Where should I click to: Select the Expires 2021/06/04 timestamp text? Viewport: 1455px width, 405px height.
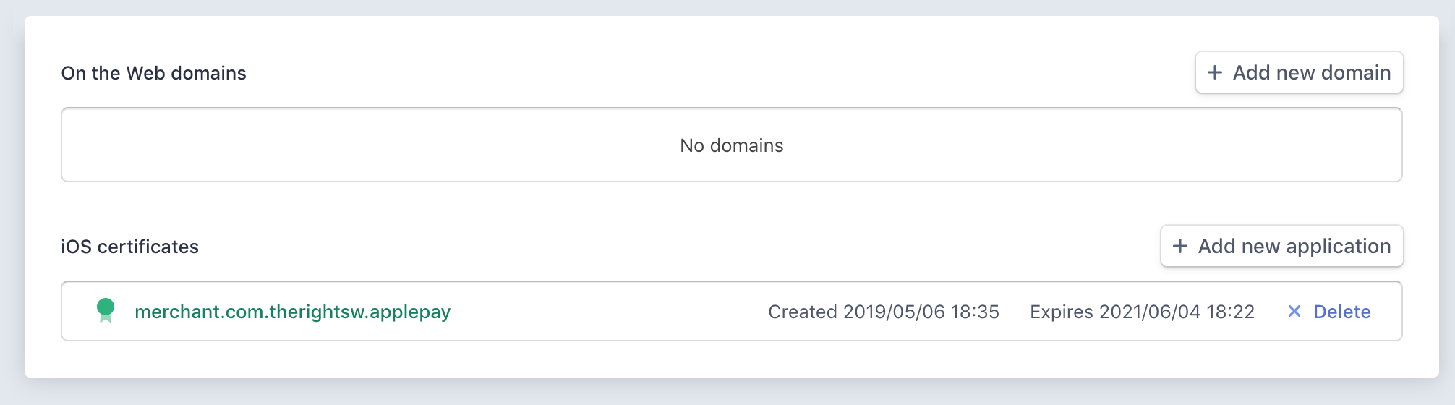(x=1142, y=312)
